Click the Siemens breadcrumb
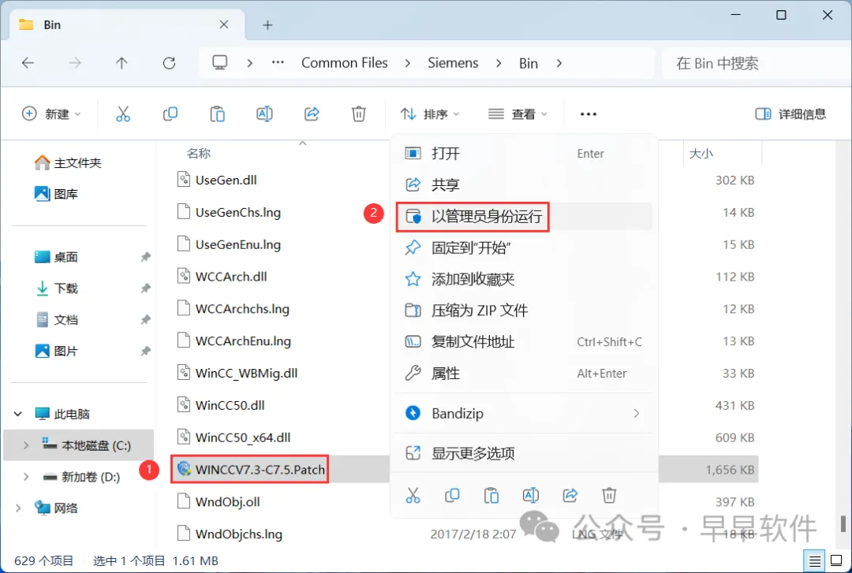Viewport: 852px width, 573px height. coord(453,63)
